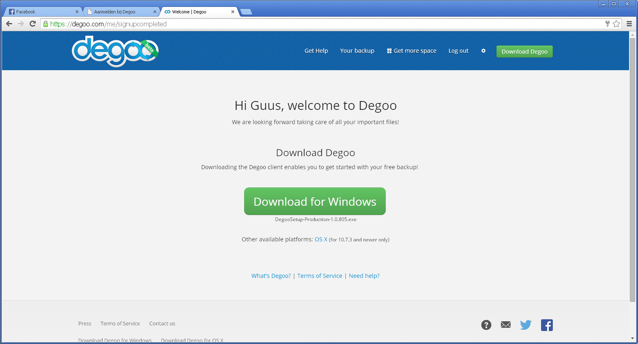Viewport: 638px width, 344px height.
Task: Click the DegooSetup-Production-1.0.805.exe filename text
Action: tap(316, 219)
